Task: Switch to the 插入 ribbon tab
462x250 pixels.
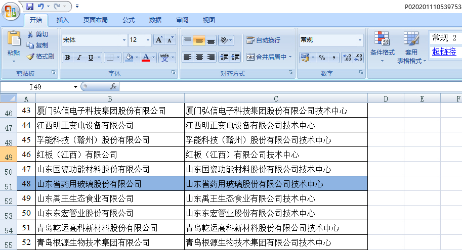Action: [x=63, y=20]
